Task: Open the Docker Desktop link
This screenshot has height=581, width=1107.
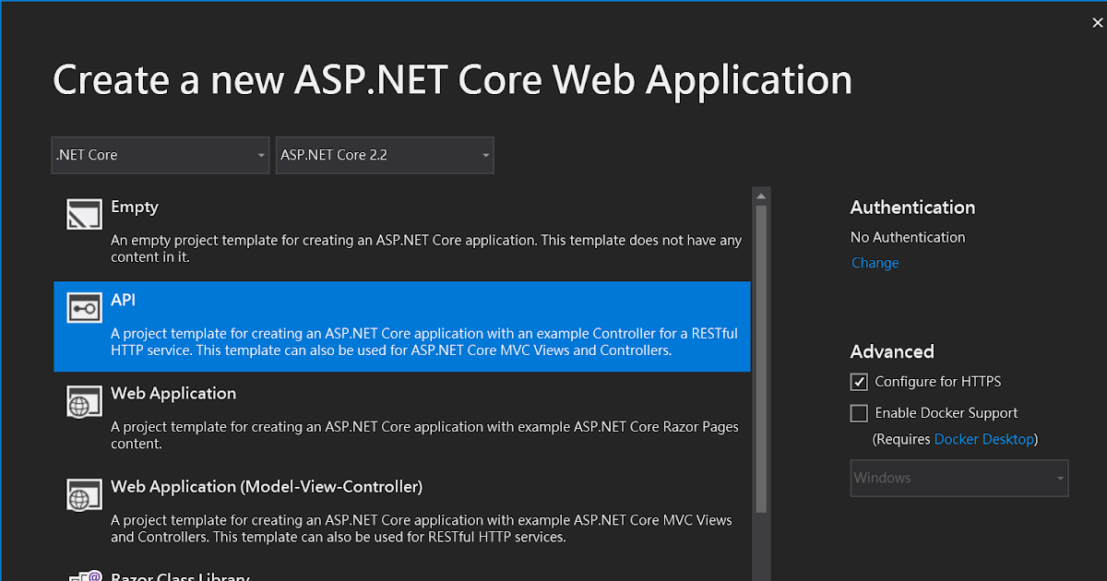Action: pyautogui.click(x=984, y=439)
